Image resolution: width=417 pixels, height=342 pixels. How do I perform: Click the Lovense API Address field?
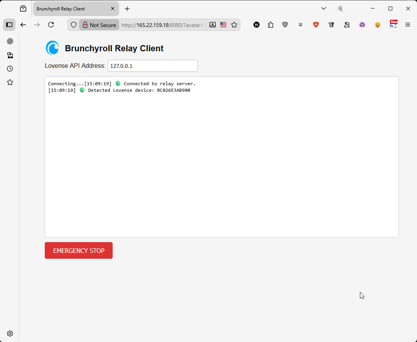pos(152,66)
